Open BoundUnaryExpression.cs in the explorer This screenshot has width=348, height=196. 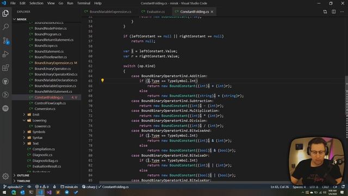[53, 63]
